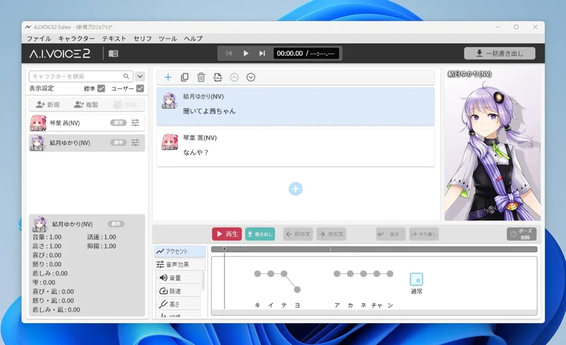Click the timeline playhead marker
Viewport: 566px width, 345px height.
(225, 249)
